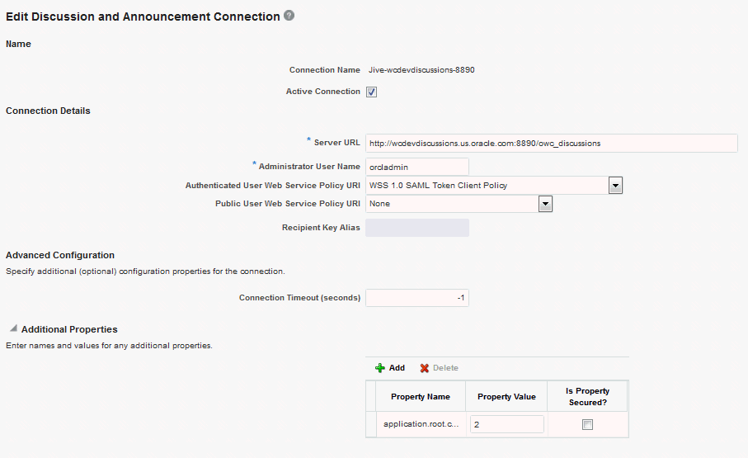
Task: Click the Recipient Key Alias field
Action: pos(416,228)
